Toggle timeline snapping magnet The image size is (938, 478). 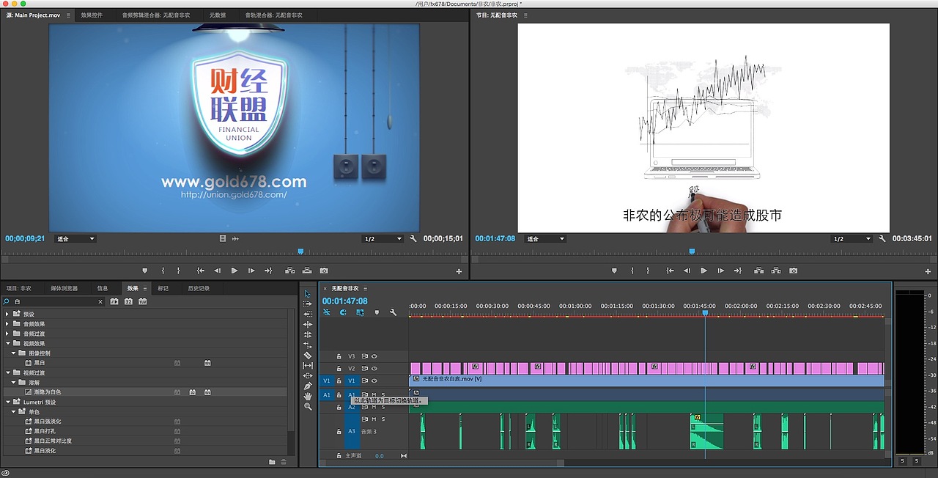[343, 312]
